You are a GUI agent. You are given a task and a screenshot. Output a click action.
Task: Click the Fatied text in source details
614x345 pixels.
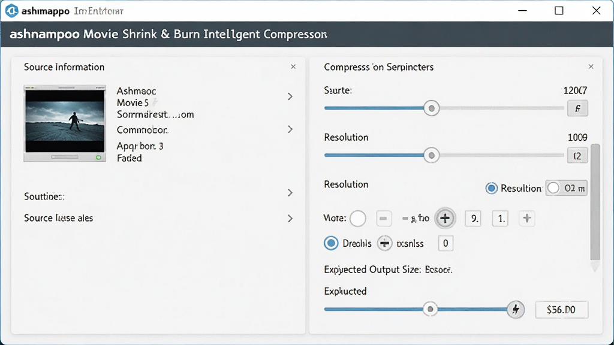pos(130,158)
